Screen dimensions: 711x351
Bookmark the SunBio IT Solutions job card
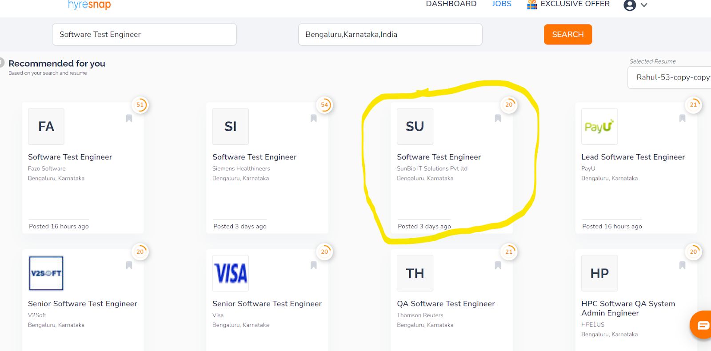coord(498,118)
